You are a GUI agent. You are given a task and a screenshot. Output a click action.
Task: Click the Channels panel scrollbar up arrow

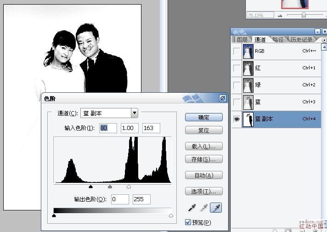324,47
